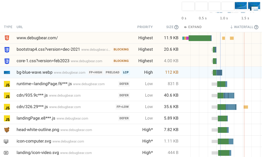Click the orange marker on cdn/326.29***.js waterfall

(x=246, y=107)
